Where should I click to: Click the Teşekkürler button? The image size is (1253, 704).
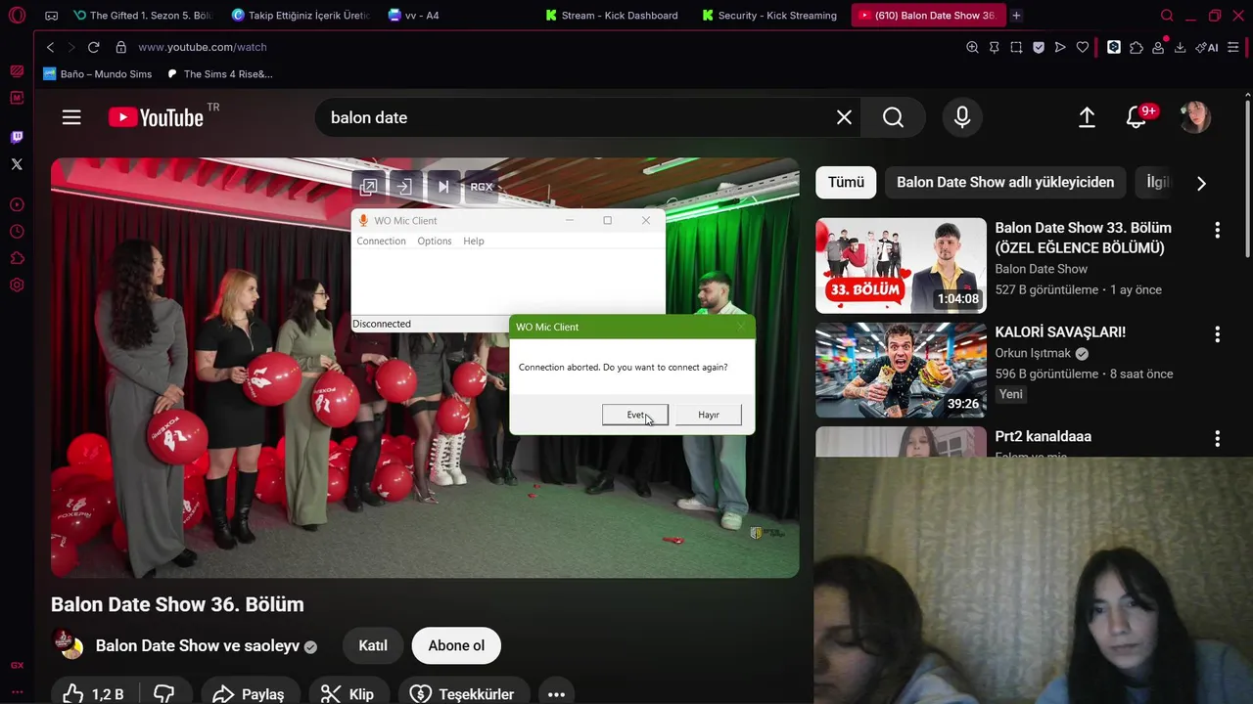[462, 694]
